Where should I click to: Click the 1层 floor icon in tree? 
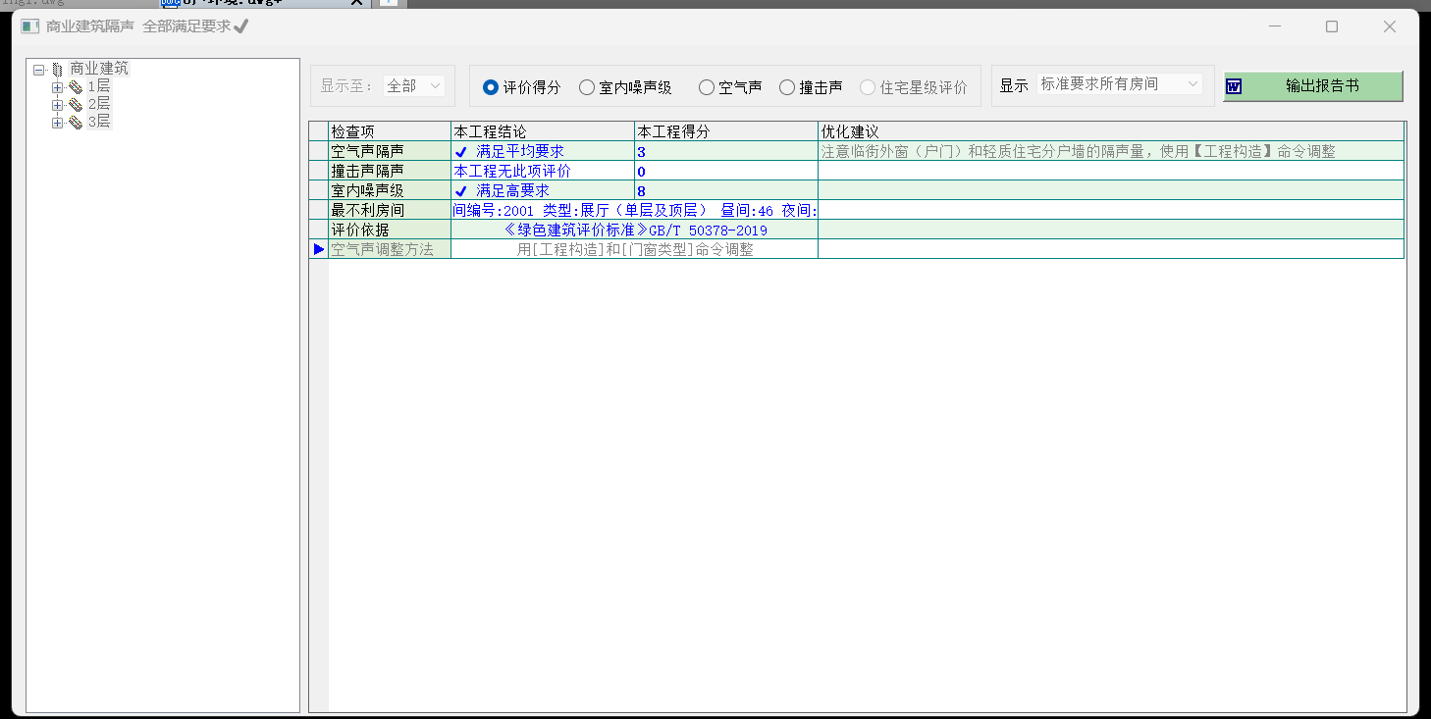pyautogui.click(x=76, y=87)
